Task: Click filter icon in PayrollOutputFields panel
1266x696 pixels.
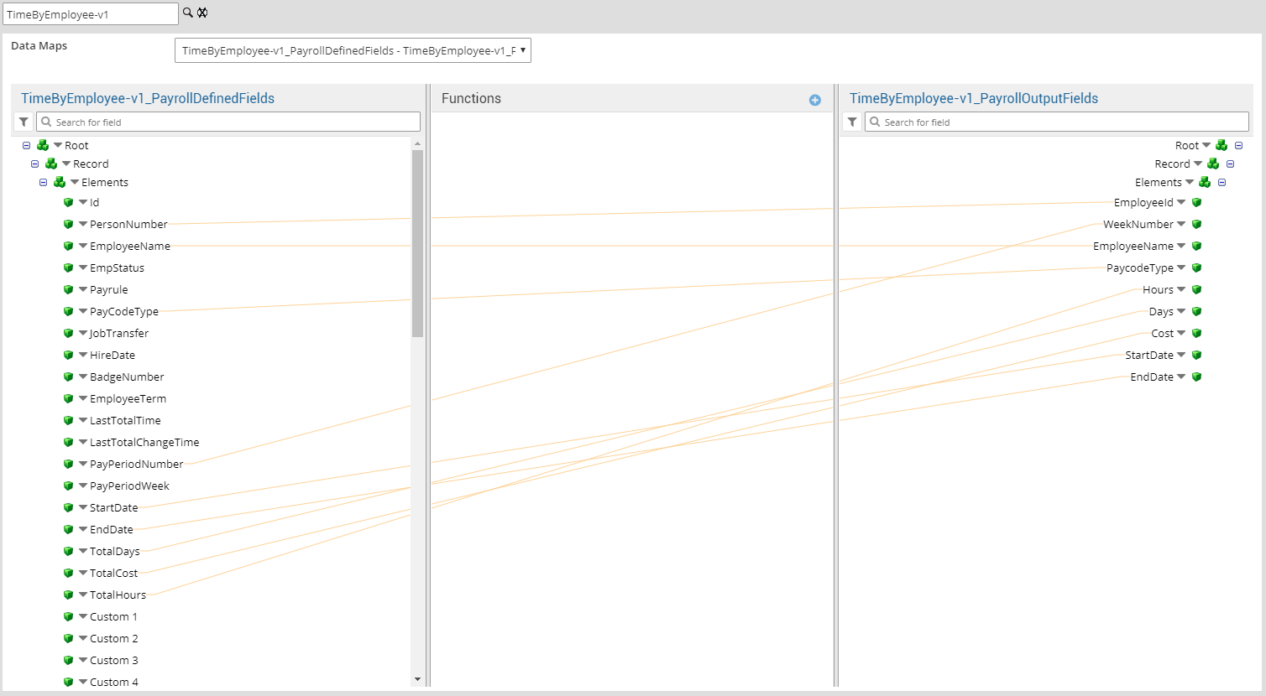Action: 852,122
